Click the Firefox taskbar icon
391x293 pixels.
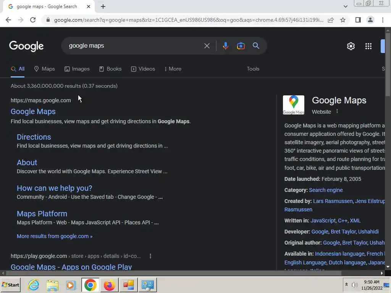(x=109, y=285)
